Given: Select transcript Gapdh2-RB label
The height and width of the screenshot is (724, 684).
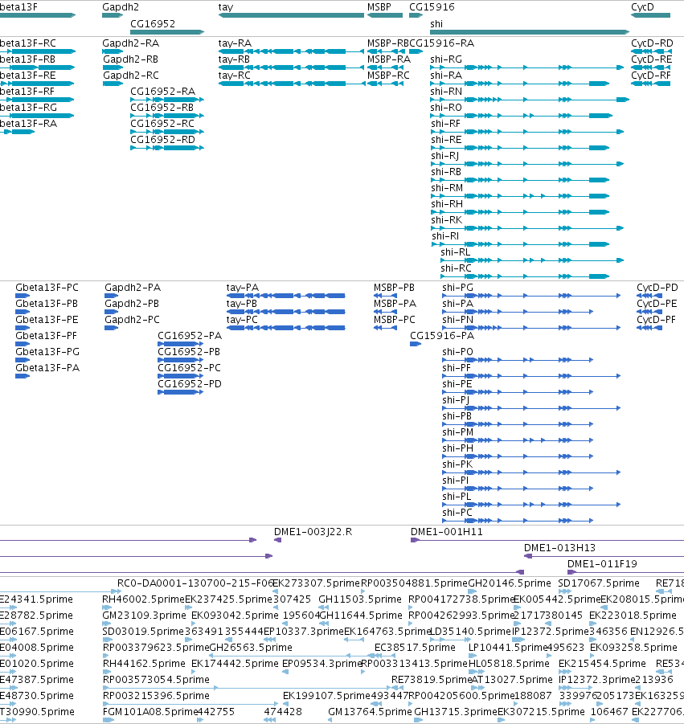Looking at the screenshot, I should [130, 59].
